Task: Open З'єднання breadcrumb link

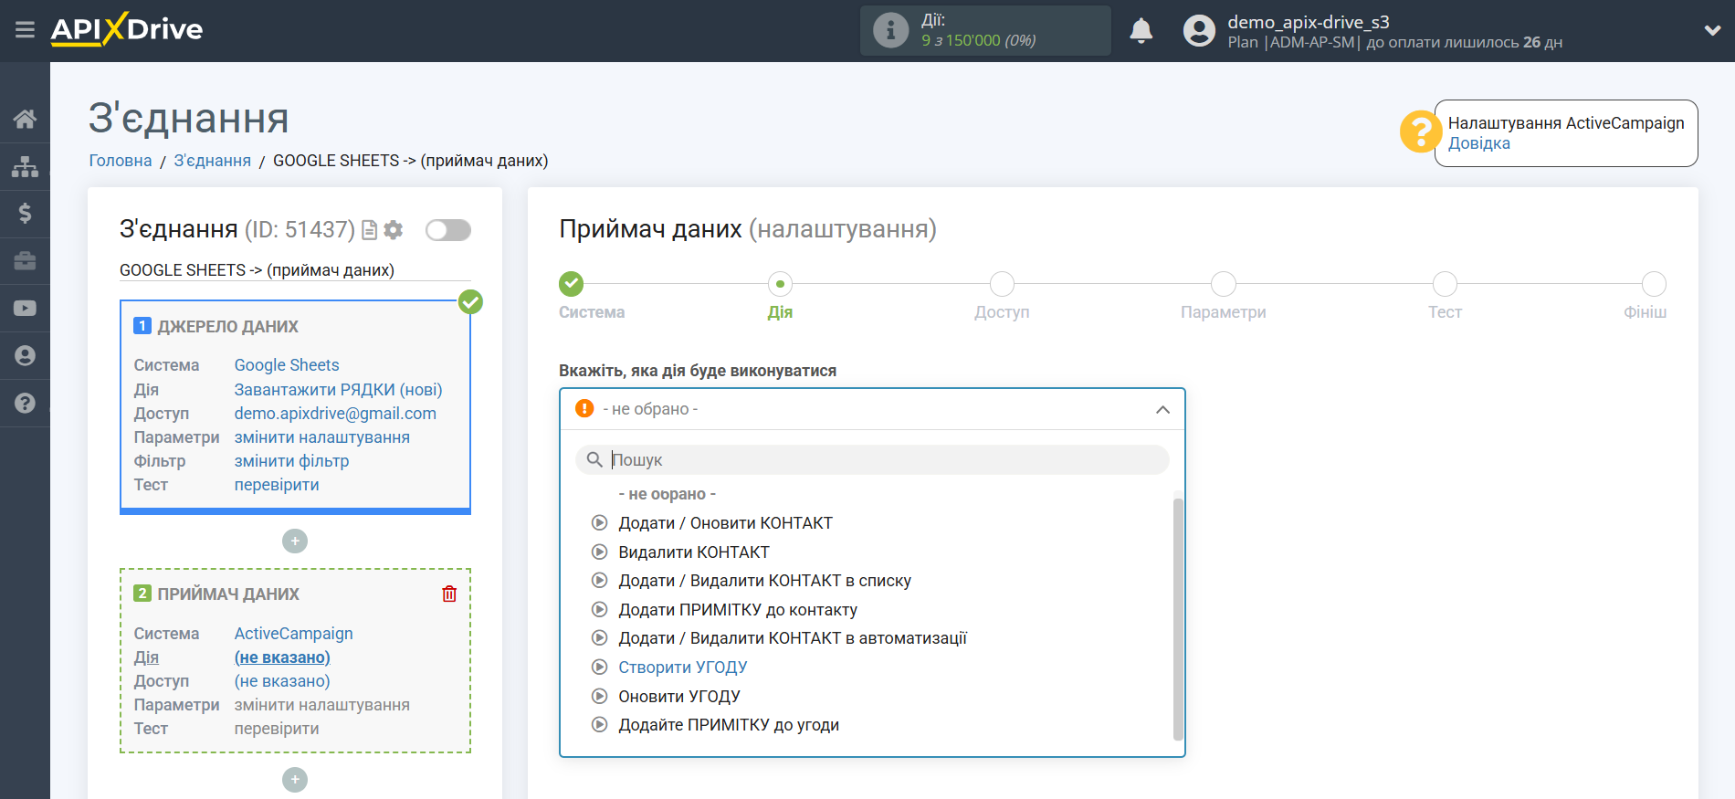Action: coord(213,161)
